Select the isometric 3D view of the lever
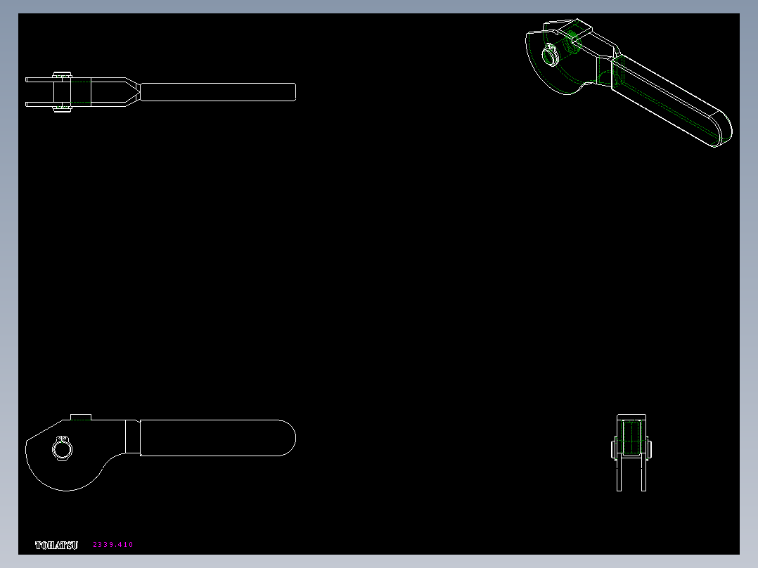 coord(629,83)
